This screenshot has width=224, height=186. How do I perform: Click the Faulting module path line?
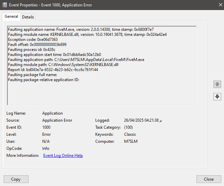pyautogui.click(x=63, y=65)
